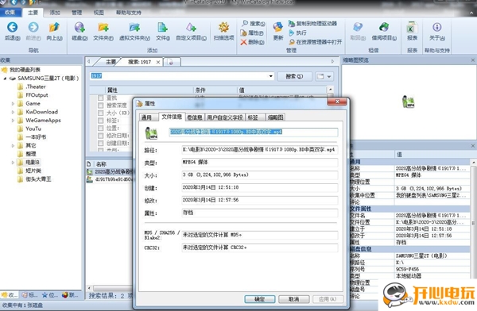477x311 pixels.
Task: Go up one level with 向上
Action: [x=54, y=27]
